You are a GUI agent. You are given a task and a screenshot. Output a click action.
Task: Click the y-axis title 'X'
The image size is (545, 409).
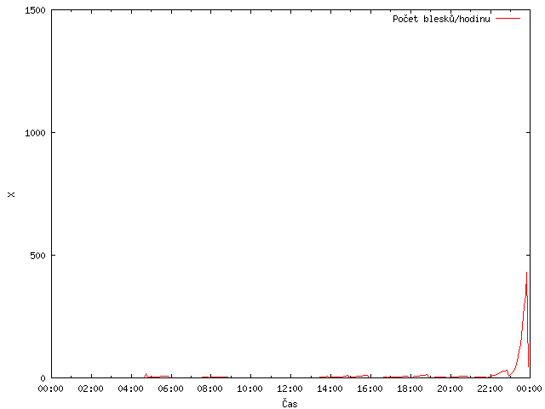(11, 194)
